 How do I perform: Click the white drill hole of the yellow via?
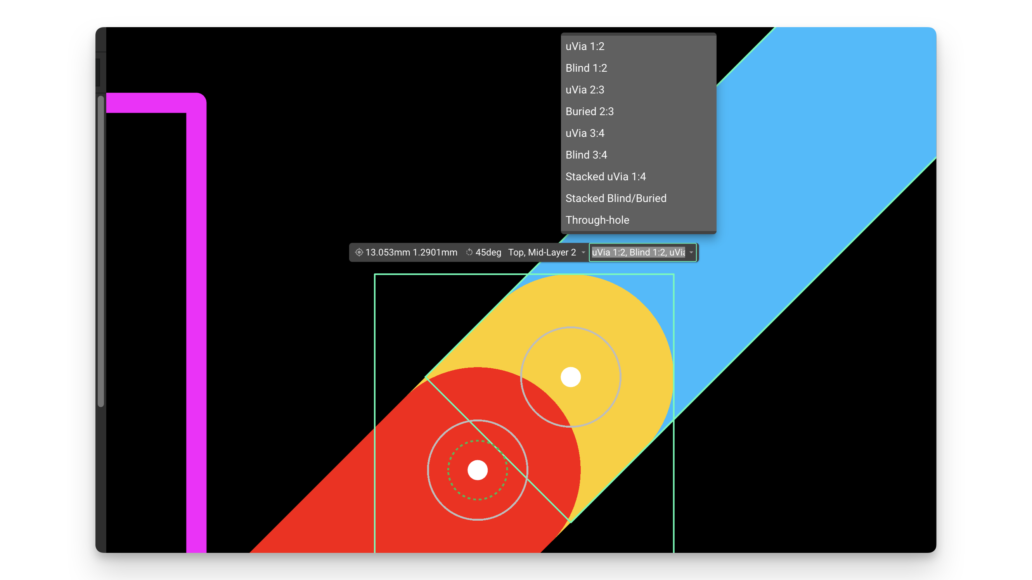click(570, 377)
